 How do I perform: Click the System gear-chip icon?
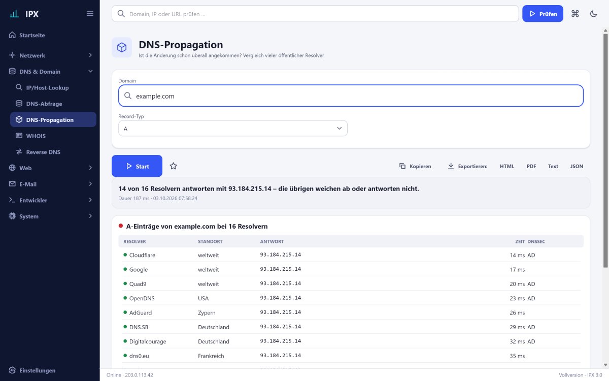click(13, 216)
